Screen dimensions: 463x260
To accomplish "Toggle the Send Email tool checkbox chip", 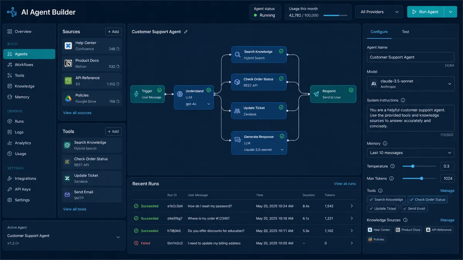I will [x=414, y=208].
